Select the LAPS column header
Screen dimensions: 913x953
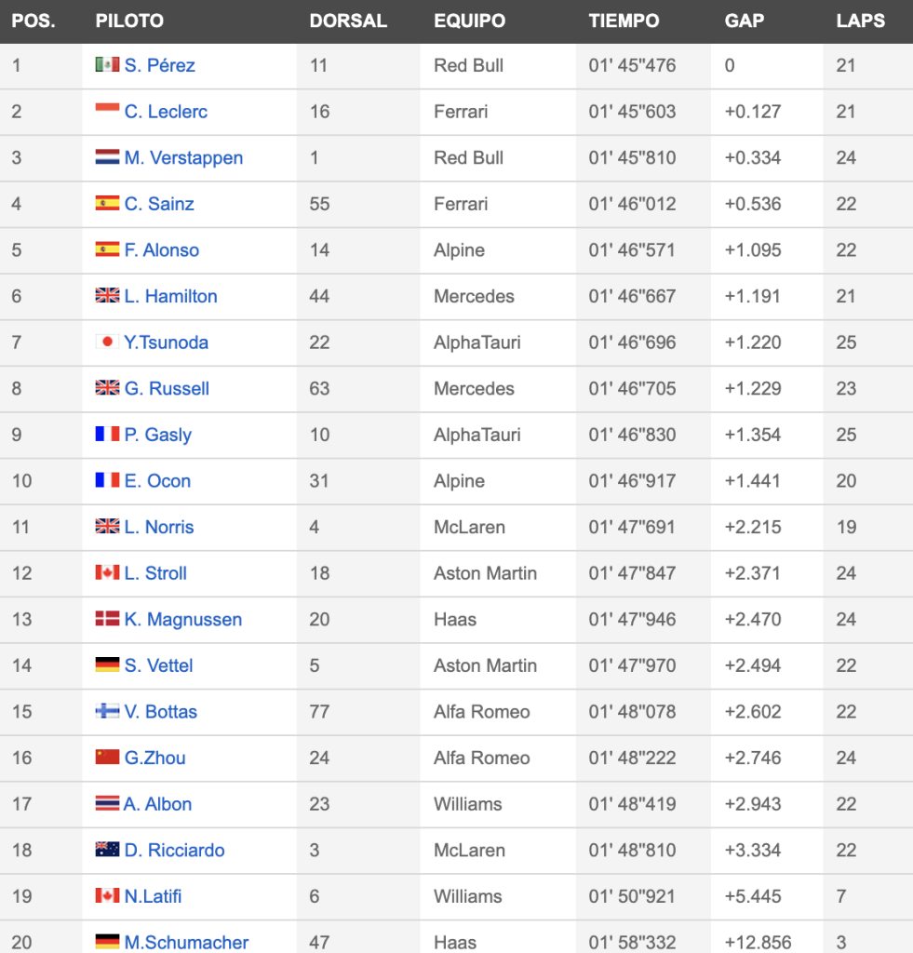pyautogui.click(x=860, y=20)
